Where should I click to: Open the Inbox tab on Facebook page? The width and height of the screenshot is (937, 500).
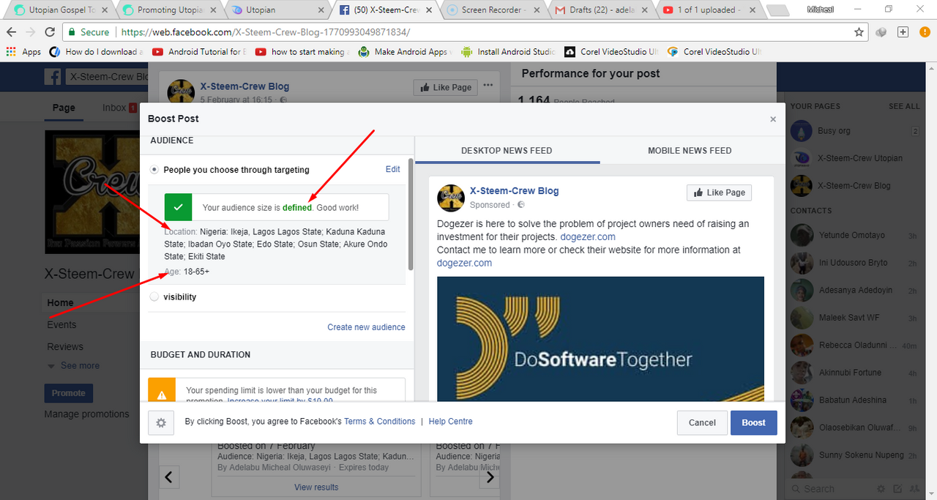coord(119,108)
